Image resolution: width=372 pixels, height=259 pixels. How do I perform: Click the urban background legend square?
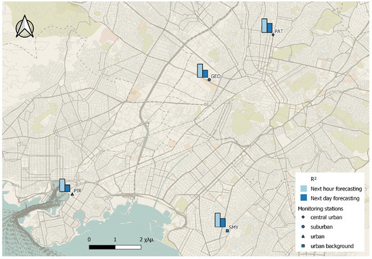(304, 246)
